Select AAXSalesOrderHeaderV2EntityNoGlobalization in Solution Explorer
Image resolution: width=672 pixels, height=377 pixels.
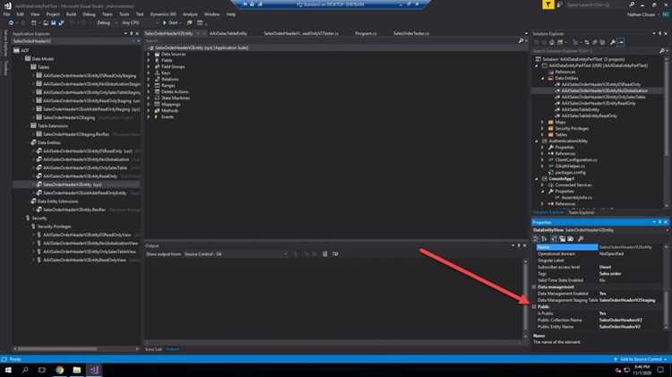(604, 90)
